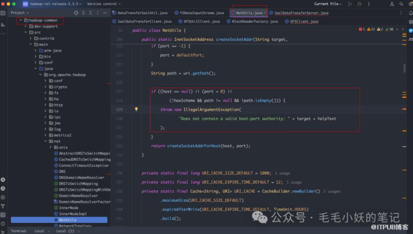Click the Run button in the toolbar
Viewport: 413px width, 234px height.
(x=350, y=4)
